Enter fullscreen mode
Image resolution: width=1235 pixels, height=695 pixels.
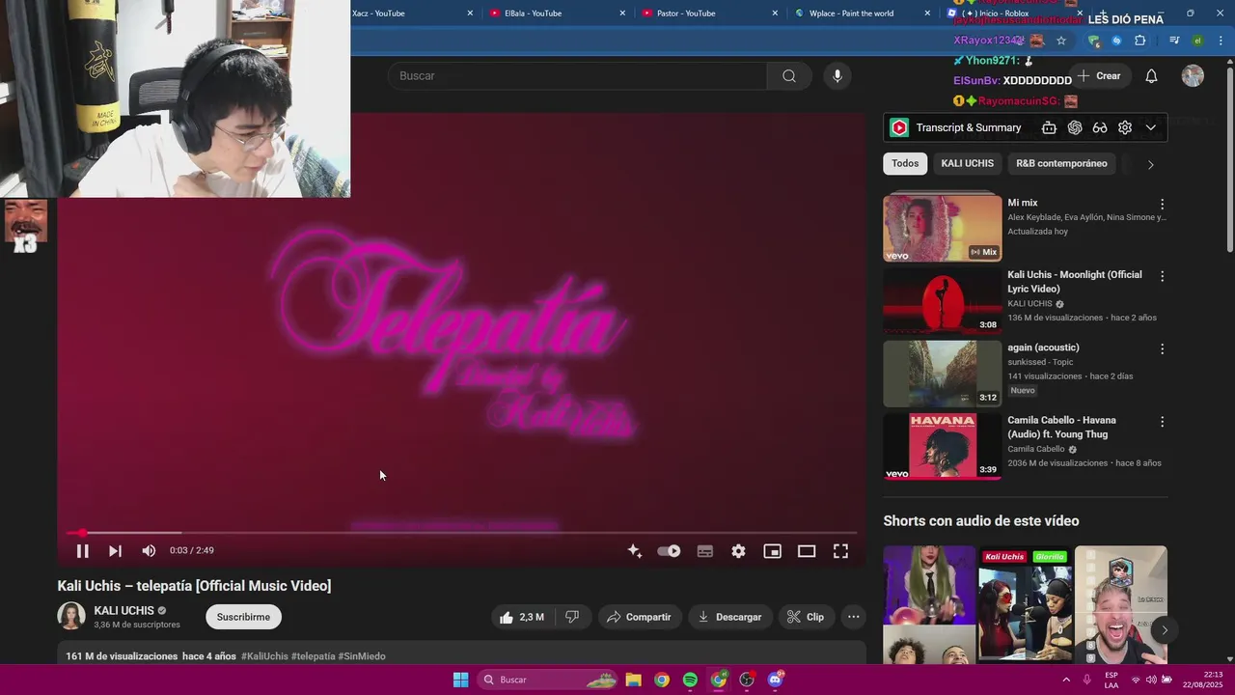(840, 551)
